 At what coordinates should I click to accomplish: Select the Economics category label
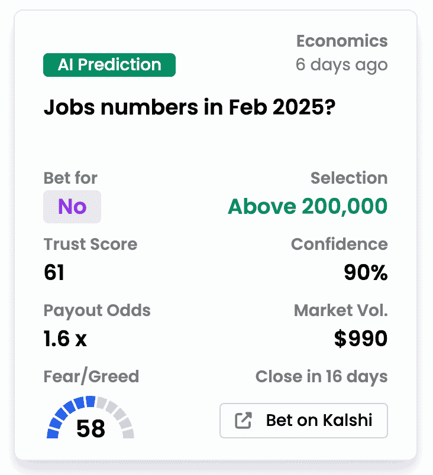point(342,41)
